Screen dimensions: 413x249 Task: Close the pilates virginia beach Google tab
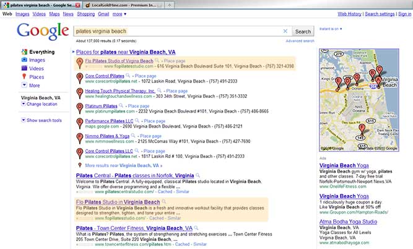[x=77, y=6]
